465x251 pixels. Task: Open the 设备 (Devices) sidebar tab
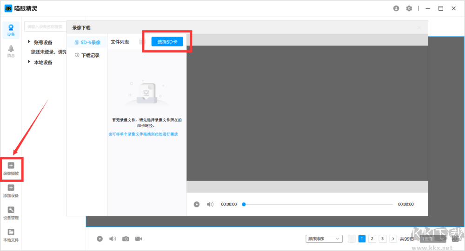pos(11,30)
